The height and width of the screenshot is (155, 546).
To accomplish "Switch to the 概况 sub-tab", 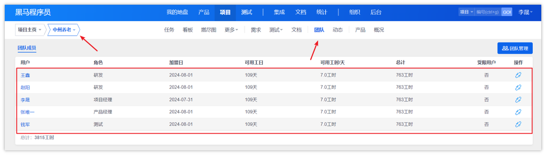I will pos(379,30).
